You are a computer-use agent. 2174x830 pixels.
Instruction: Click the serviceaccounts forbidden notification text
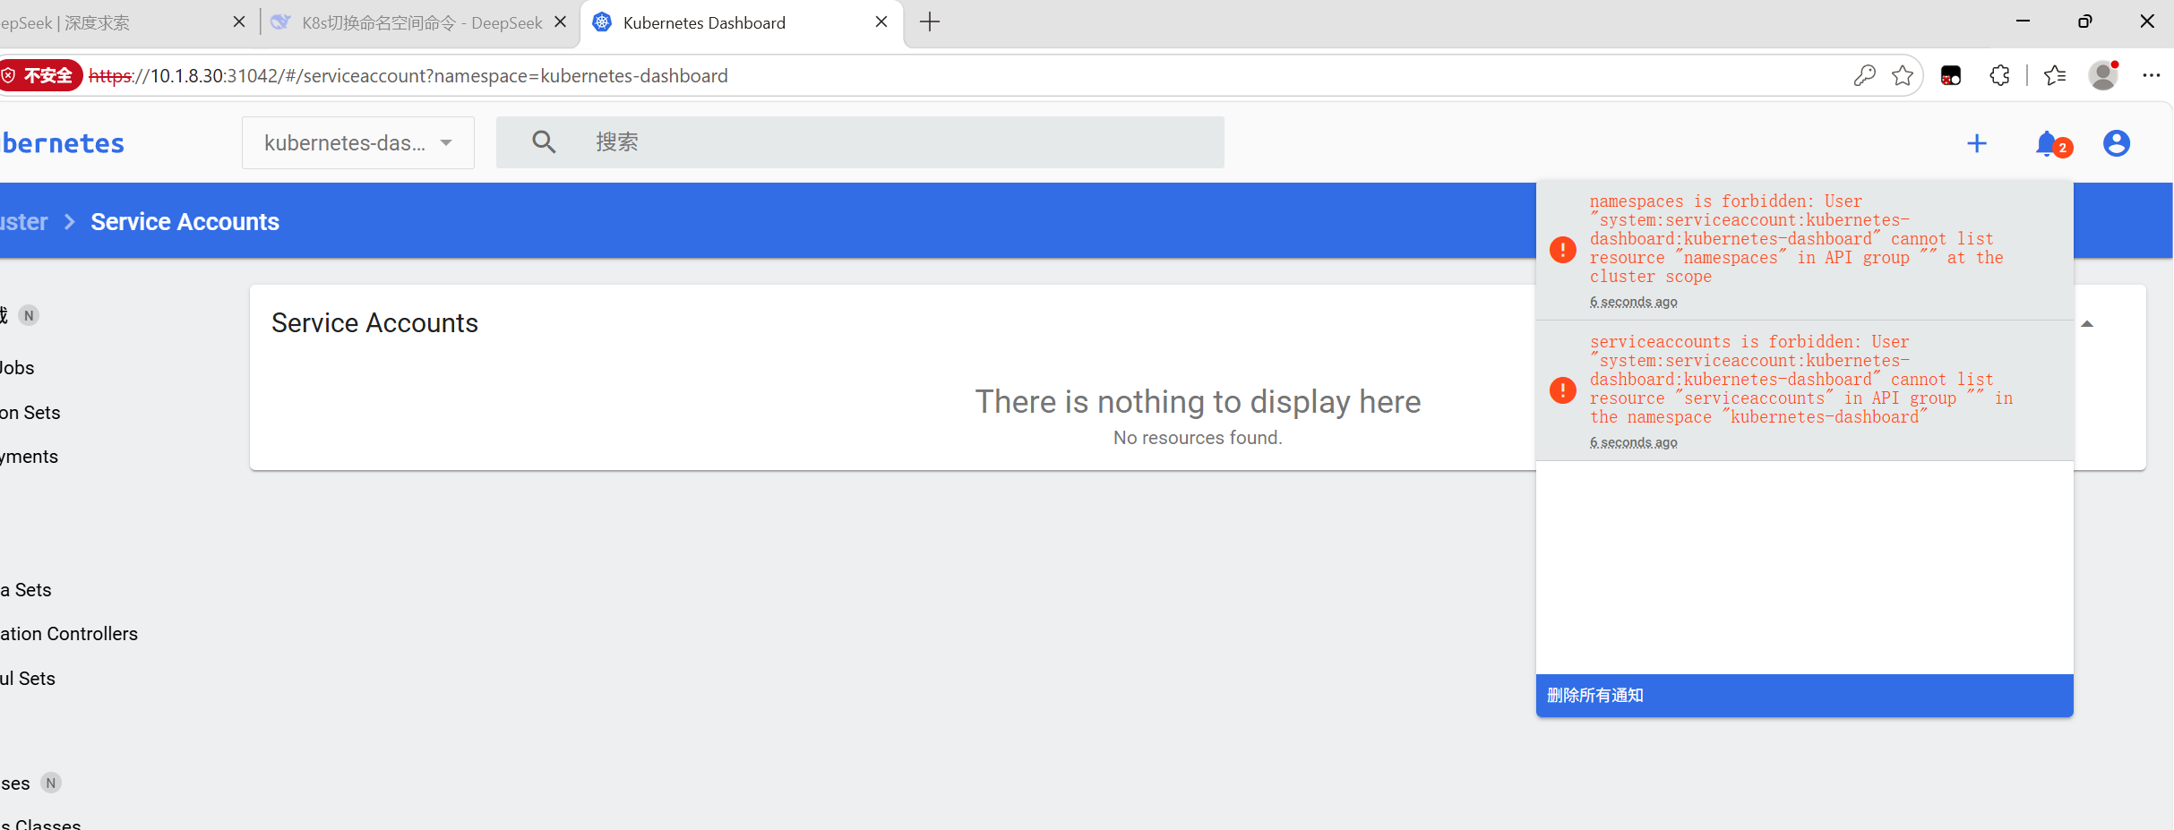tap(1800, 380)
